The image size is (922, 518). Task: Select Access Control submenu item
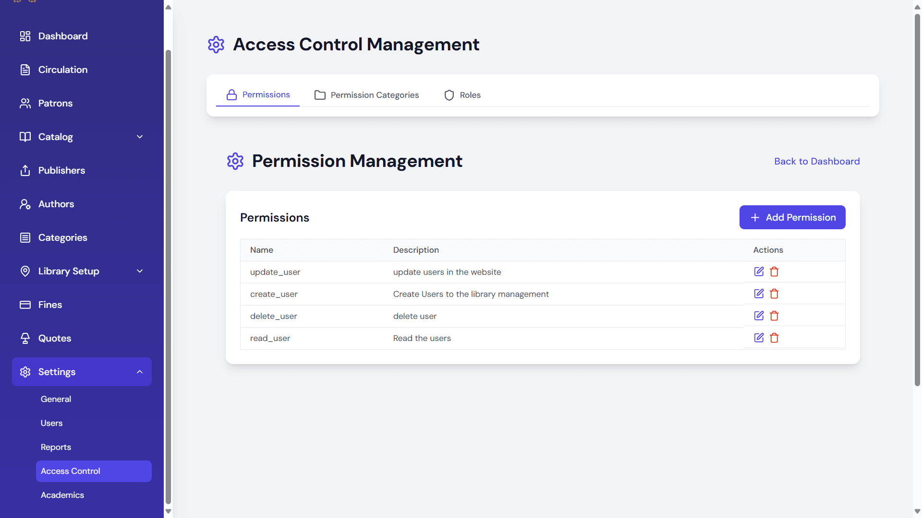coord(94,471)
